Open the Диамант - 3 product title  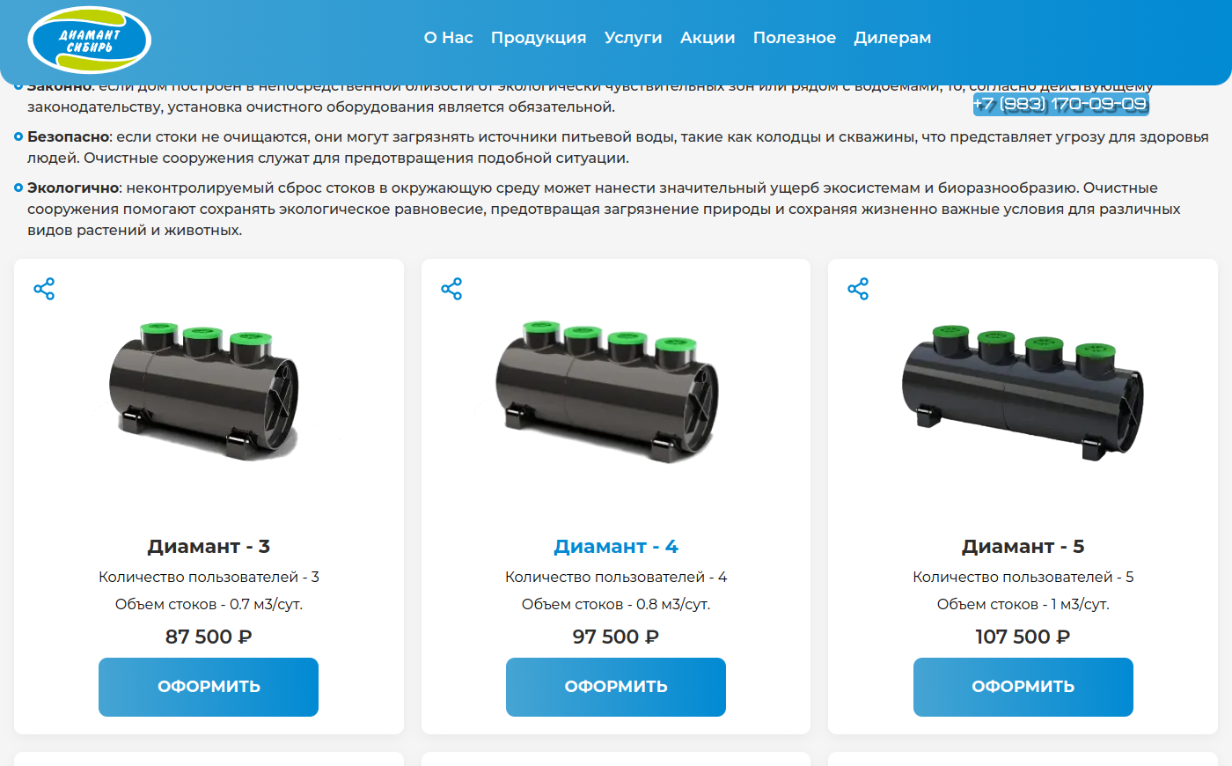209,547
